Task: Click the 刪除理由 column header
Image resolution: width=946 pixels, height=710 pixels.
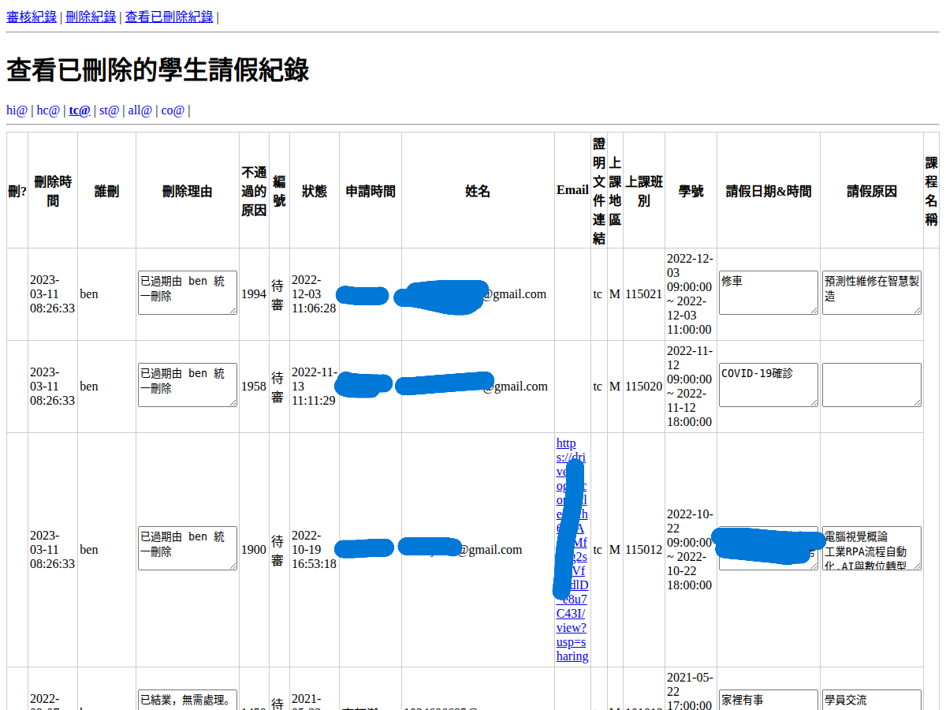Action: [x=188, y=191]
